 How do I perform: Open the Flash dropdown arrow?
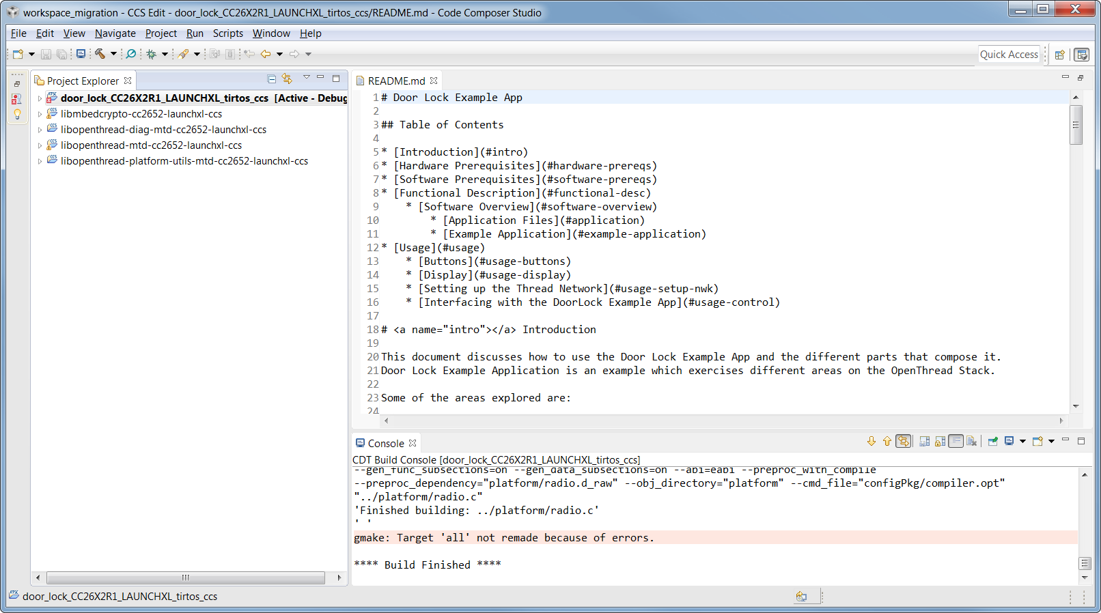point(197,55)
